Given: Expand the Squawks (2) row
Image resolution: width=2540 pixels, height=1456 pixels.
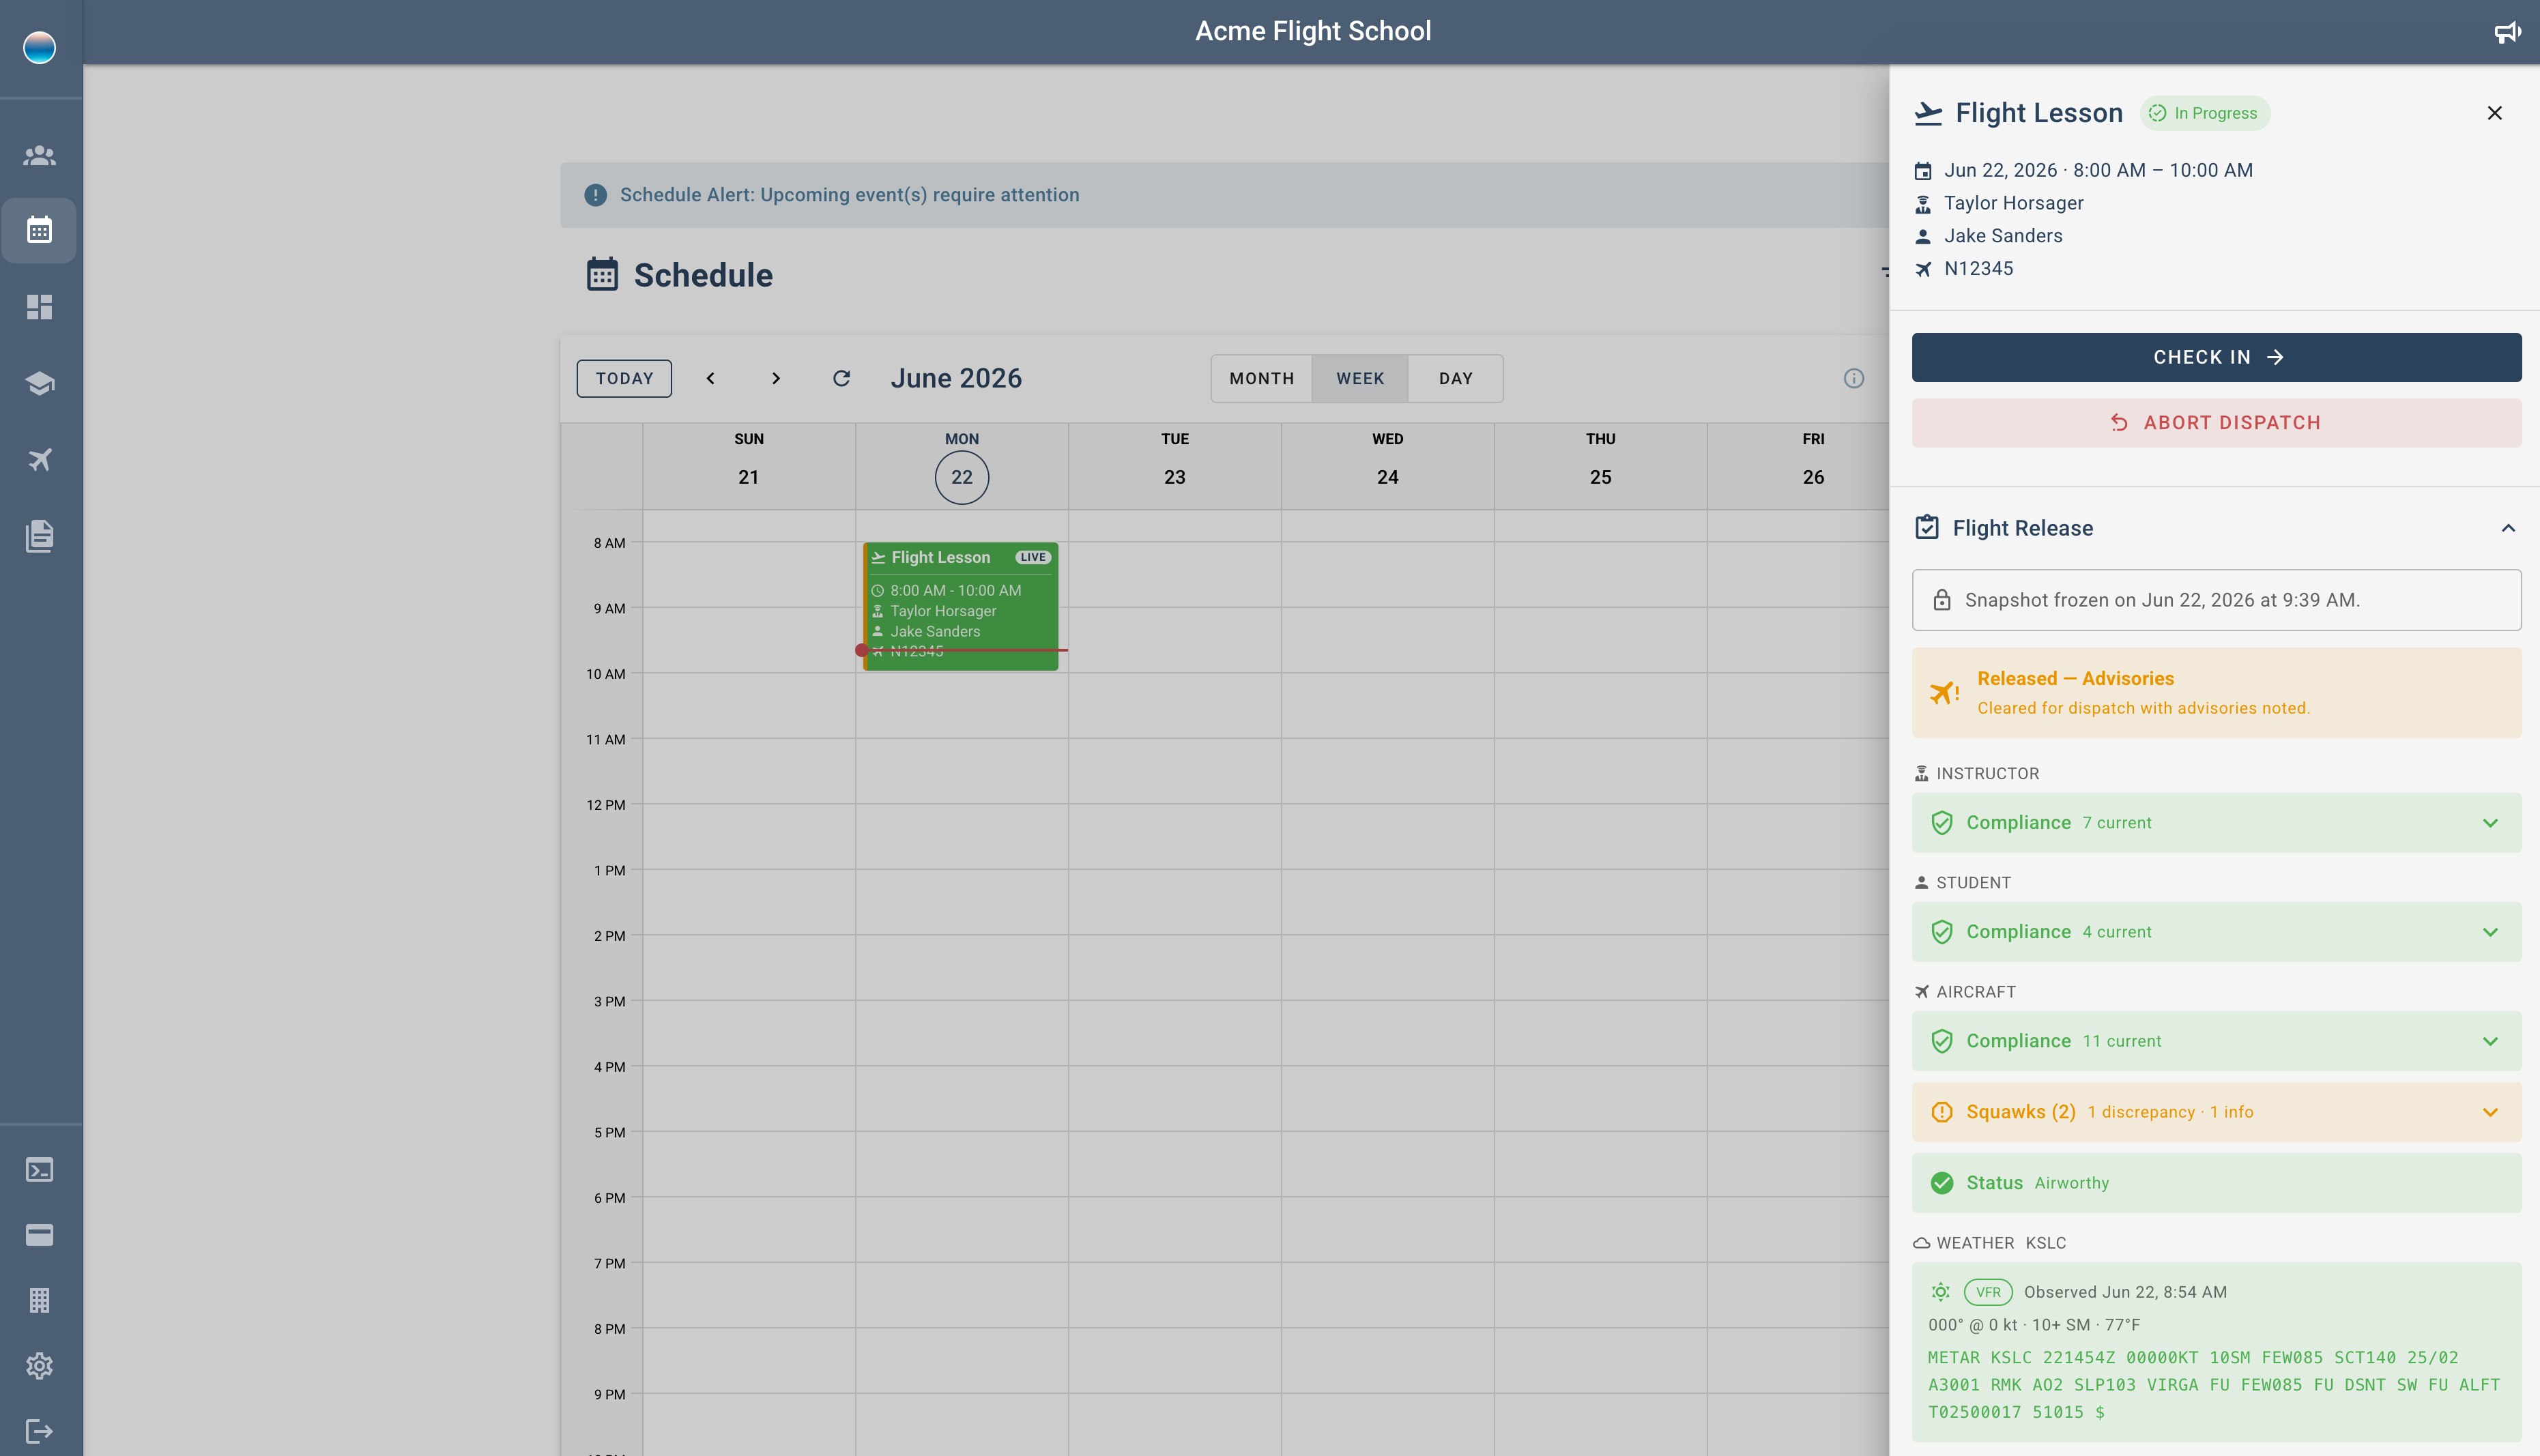Looking at the screenshot, I should click(2216, 1112).
